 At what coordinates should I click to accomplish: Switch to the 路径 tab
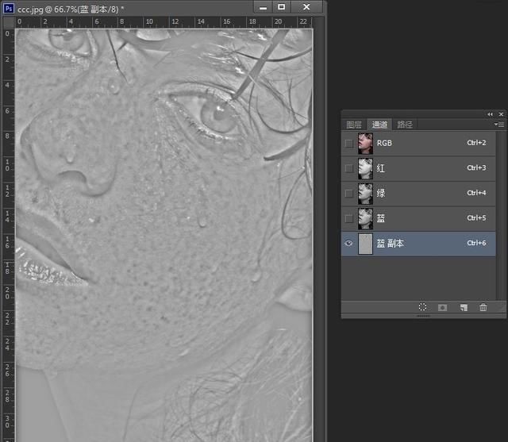405,125
